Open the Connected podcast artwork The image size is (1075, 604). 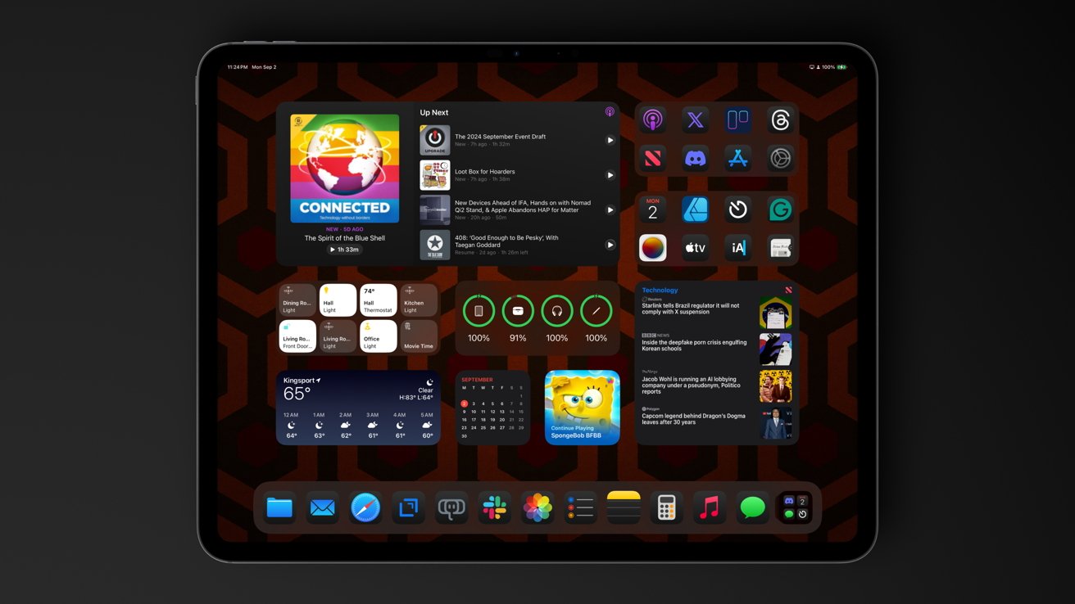[345, 169]
